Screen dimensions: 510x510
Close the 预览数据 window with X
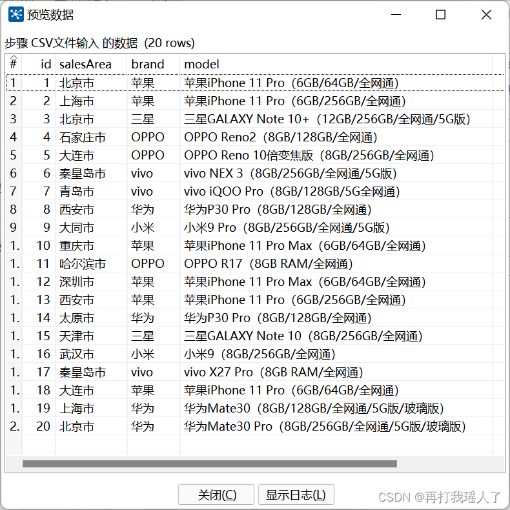pyautogui.click(x=486, y=15)
